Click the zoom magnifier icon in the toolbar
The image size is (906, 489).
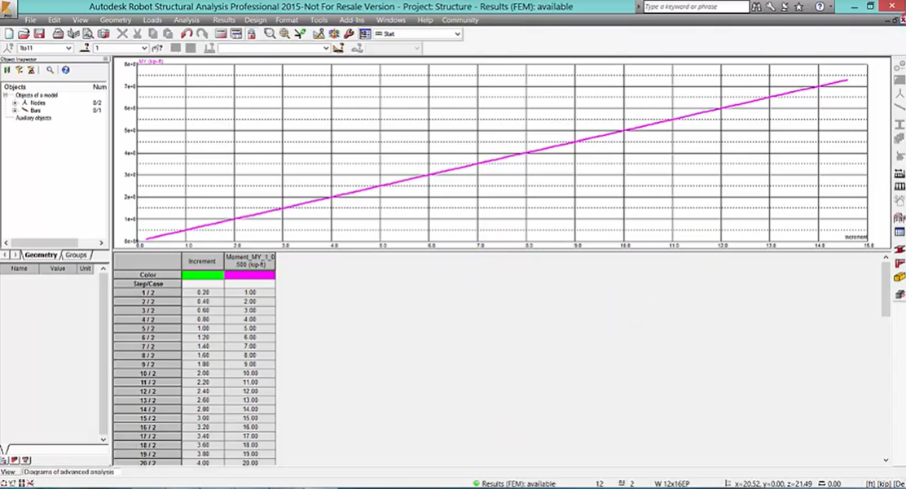click(269, 34)
